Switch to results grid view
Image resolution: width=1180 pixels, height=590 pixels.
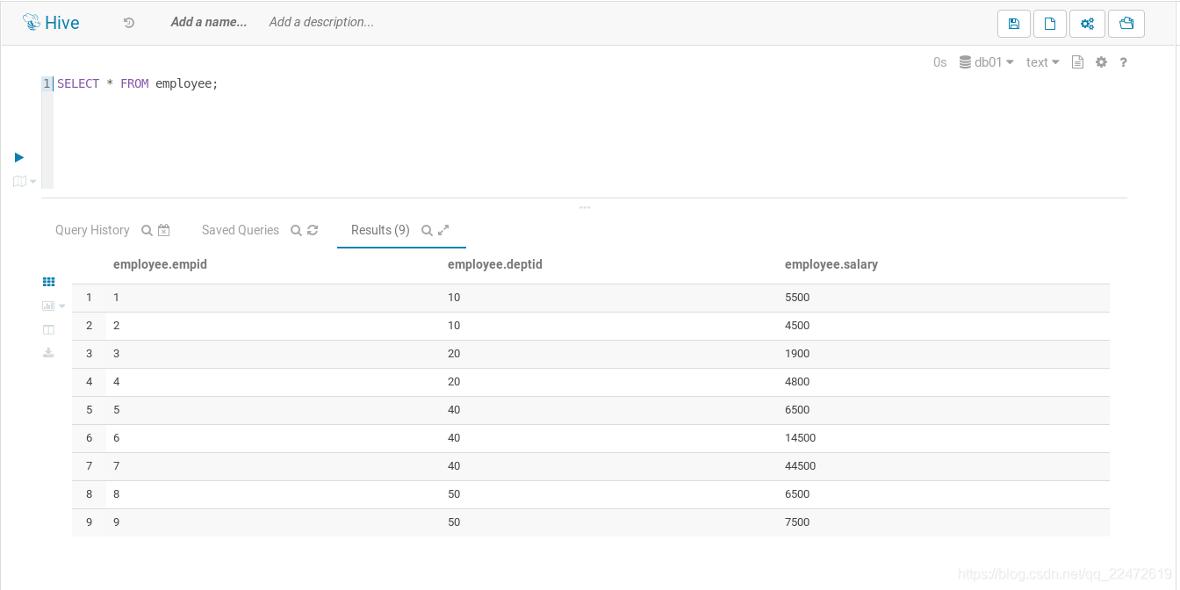(49, 282)
